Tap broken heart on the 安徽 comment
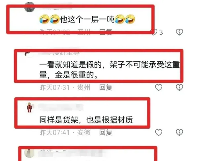 (x=179, y=132)
